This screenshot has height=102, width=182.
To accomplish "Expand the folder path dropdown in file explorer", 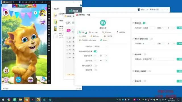I will (65, 9).
